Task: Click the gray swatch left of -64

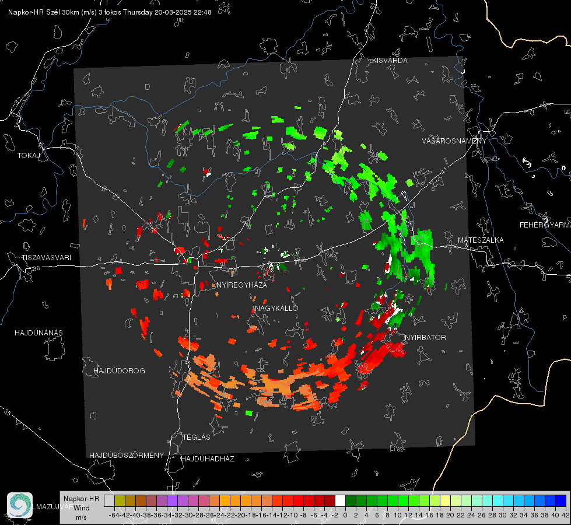Action: (109, 501)
